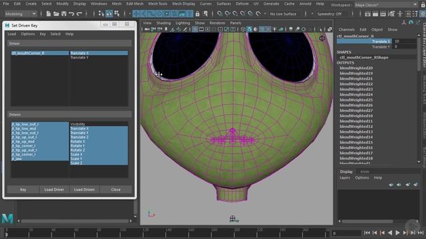Go to start of playback range
This screenshot has height=239, width=426.
(367, 232)
